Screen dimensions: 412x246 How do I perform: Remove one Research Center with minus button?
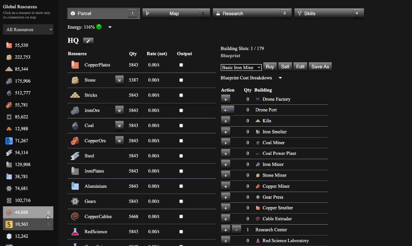pyautogui.click(x=236, y=230)
